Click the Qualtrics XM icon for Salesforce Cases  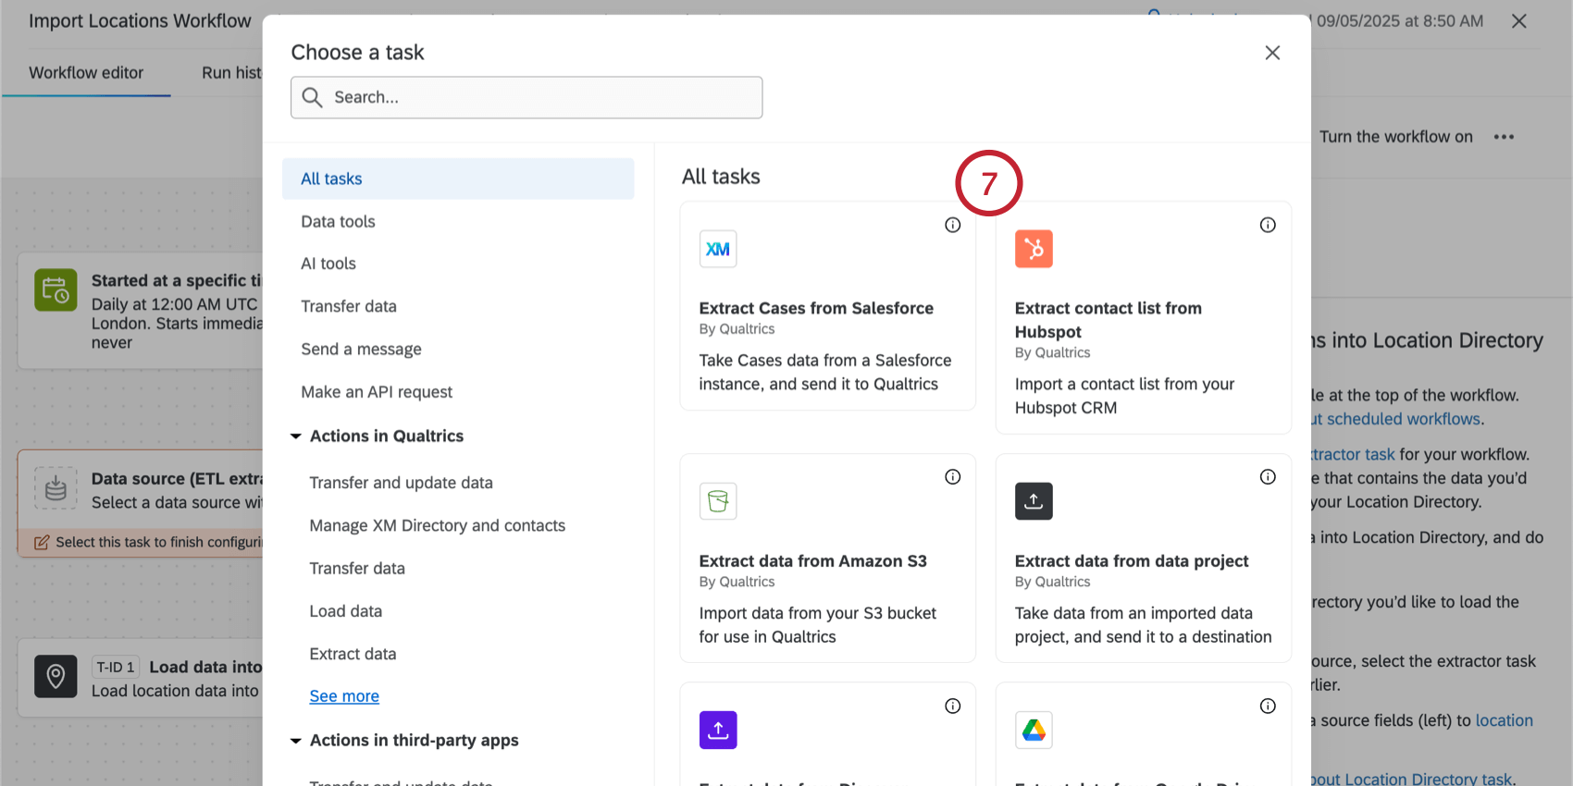click(718, 249)
